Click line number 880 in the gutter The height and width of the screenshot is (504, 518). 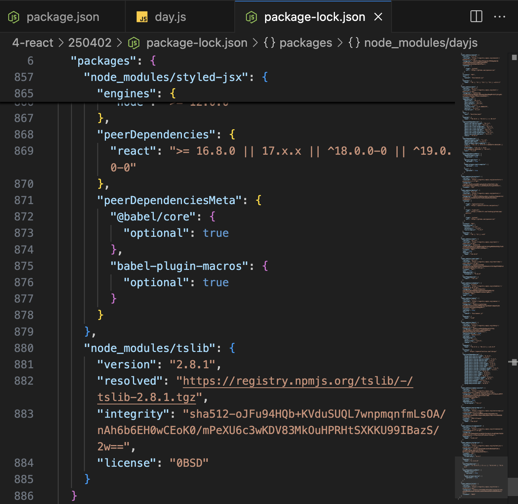[x=24, y=348]
